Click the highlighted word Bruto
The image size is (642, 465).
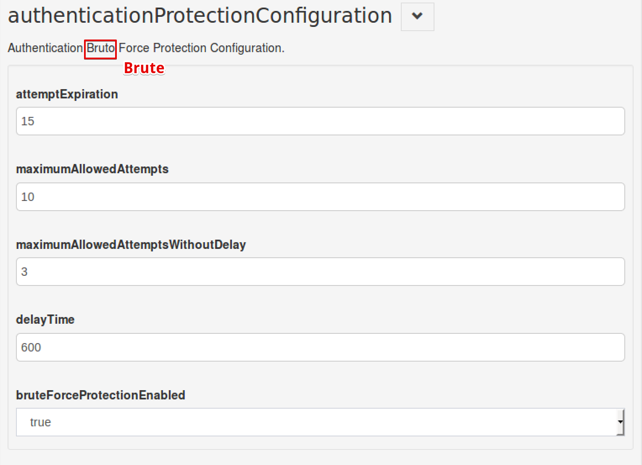point(100,48)
